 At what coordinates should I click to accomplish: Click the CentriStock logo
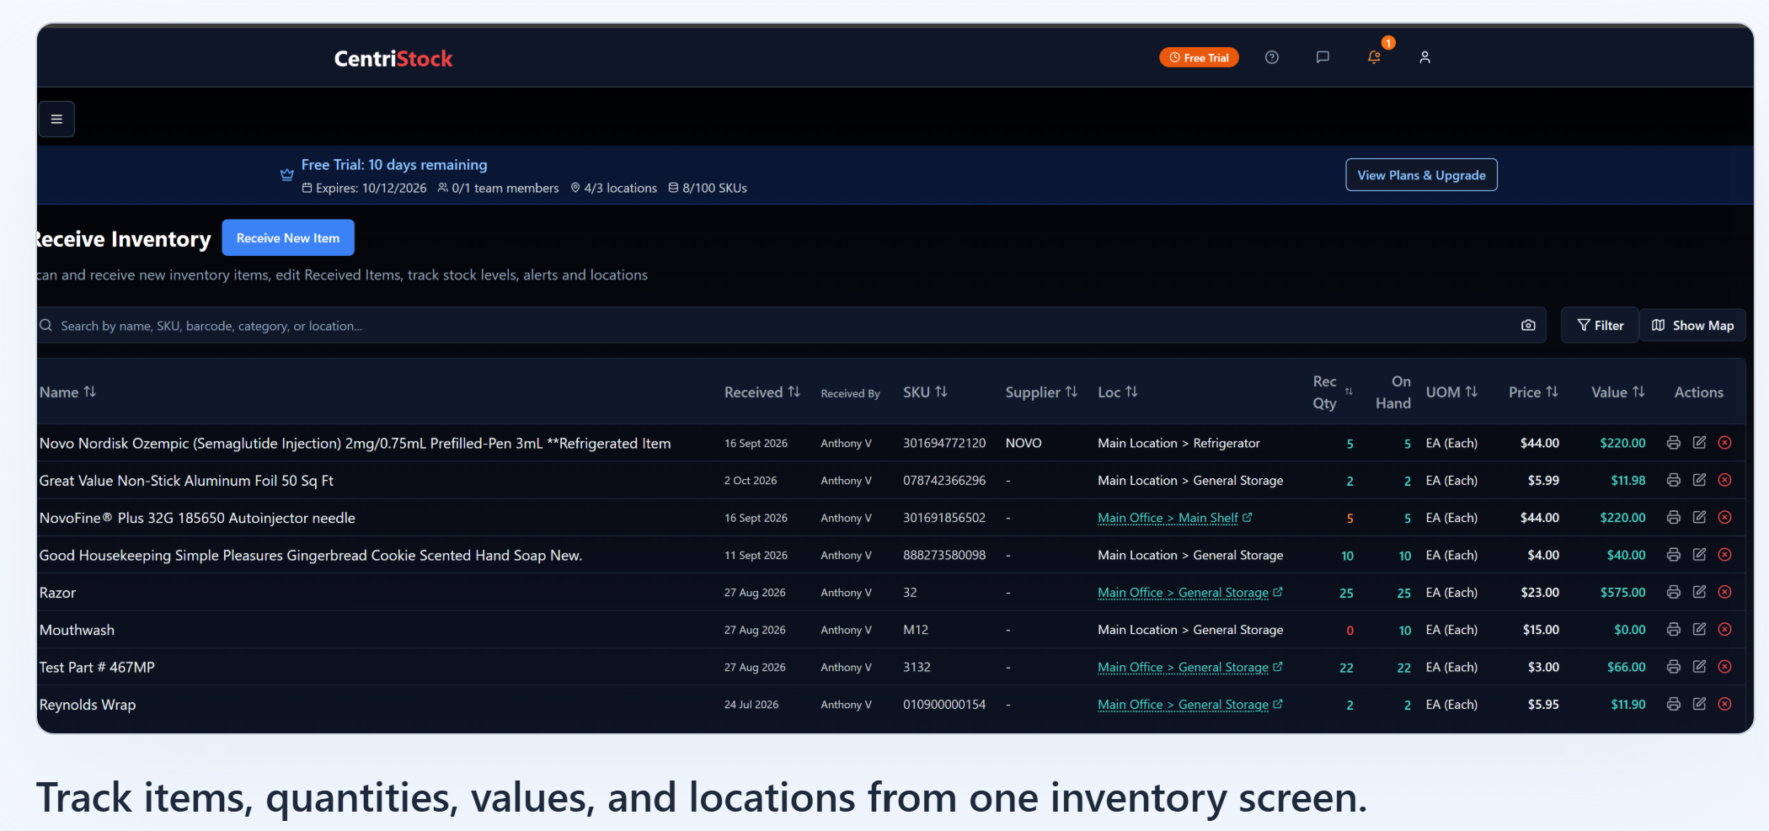point(393,58)
